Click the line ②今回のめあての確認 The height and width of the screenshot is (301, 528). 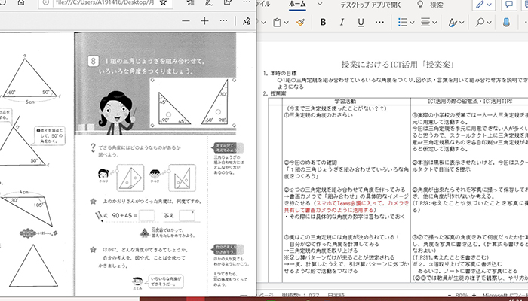pos(311,163)
